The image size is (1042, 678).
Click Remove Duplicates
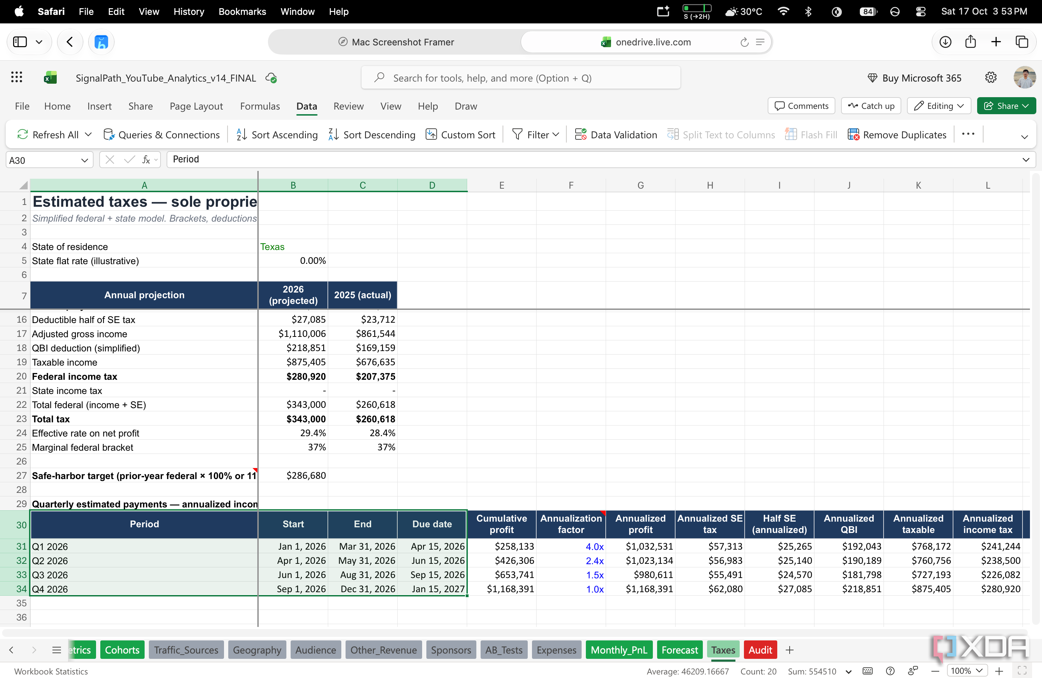[x=897, y=134]
